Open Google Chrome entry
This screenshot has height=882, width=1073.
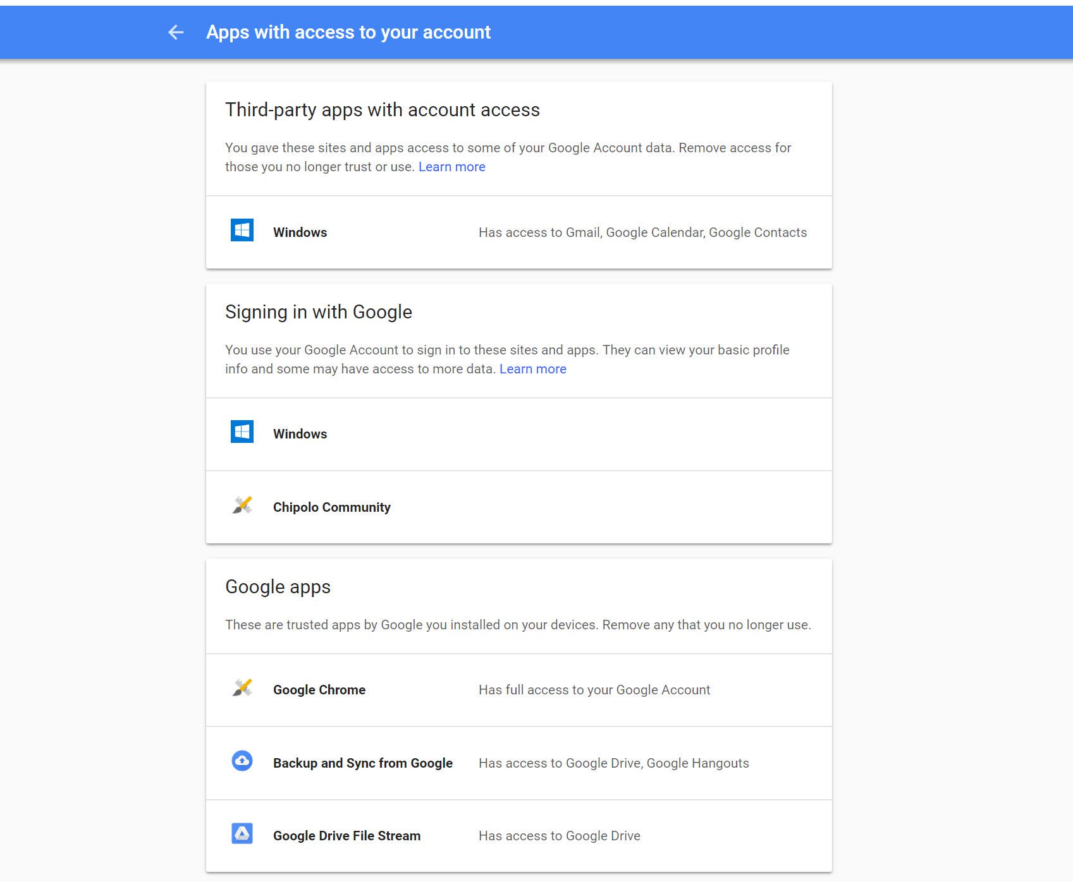pyautogui.click(x=519, y=690)
